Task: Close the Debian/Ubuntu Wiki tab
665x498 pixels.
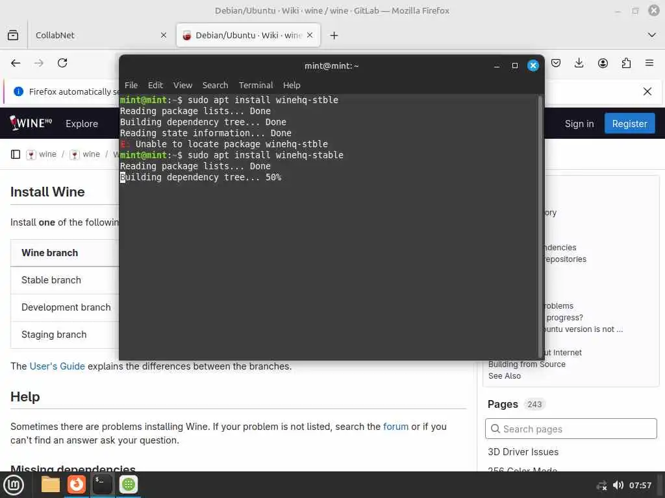Action: [310, 35]
